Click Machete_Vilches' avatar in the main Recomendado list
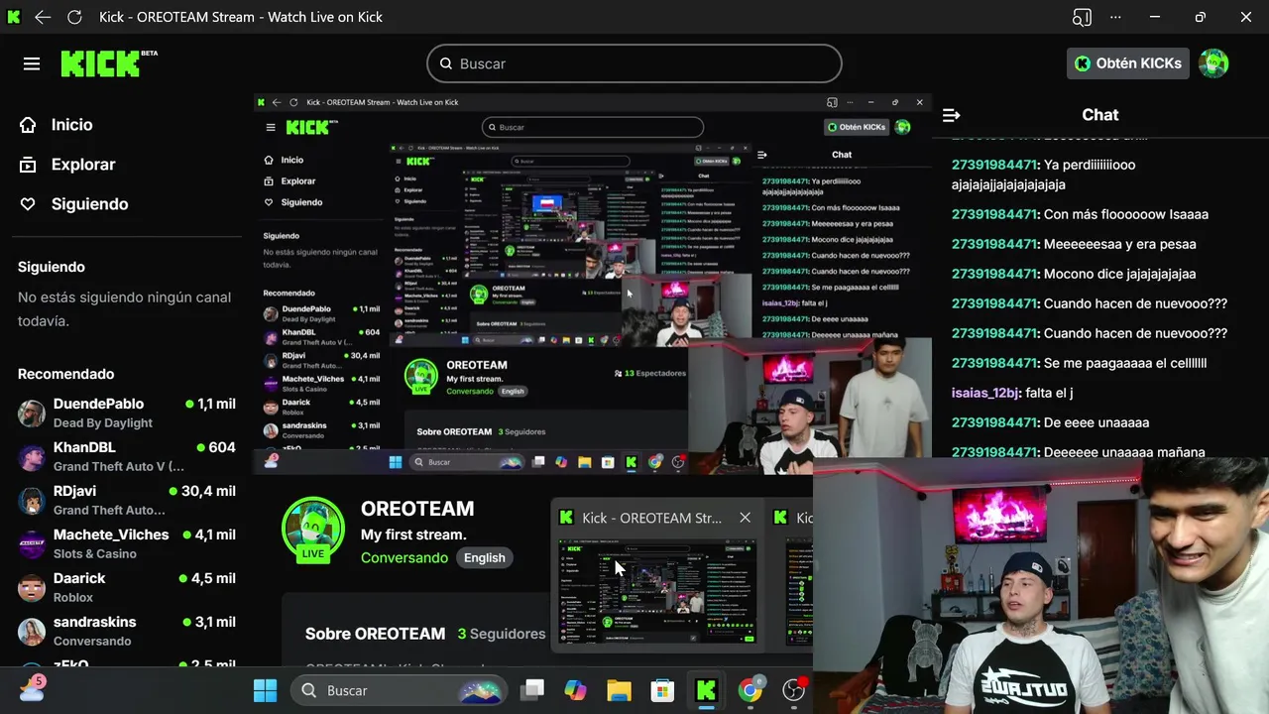This screenshot has width=1269, height=714. point(32,544)
